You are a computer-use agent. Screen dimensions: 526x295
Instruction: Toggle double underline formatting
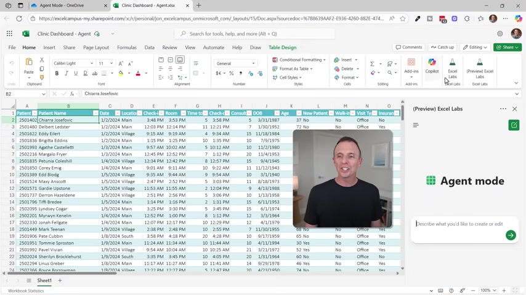pyautogui.click(x=85, y=73)
